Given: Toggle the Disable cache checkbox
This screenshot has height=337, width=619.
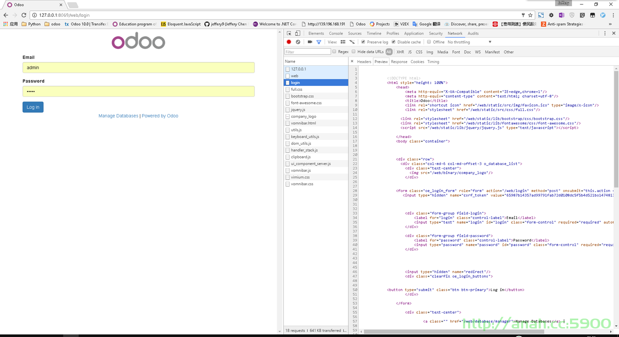Looking at the screenshot, I should [393, 42].
